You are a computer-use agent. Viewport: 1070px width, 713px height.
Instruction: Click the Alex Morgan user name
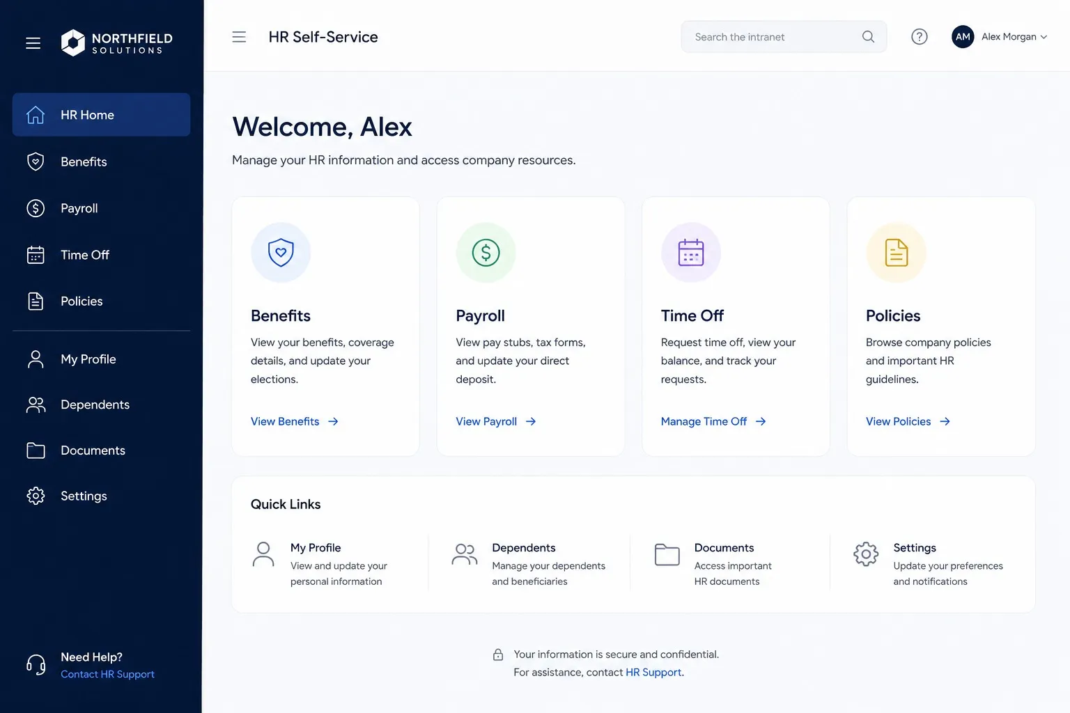(1009, 37)
